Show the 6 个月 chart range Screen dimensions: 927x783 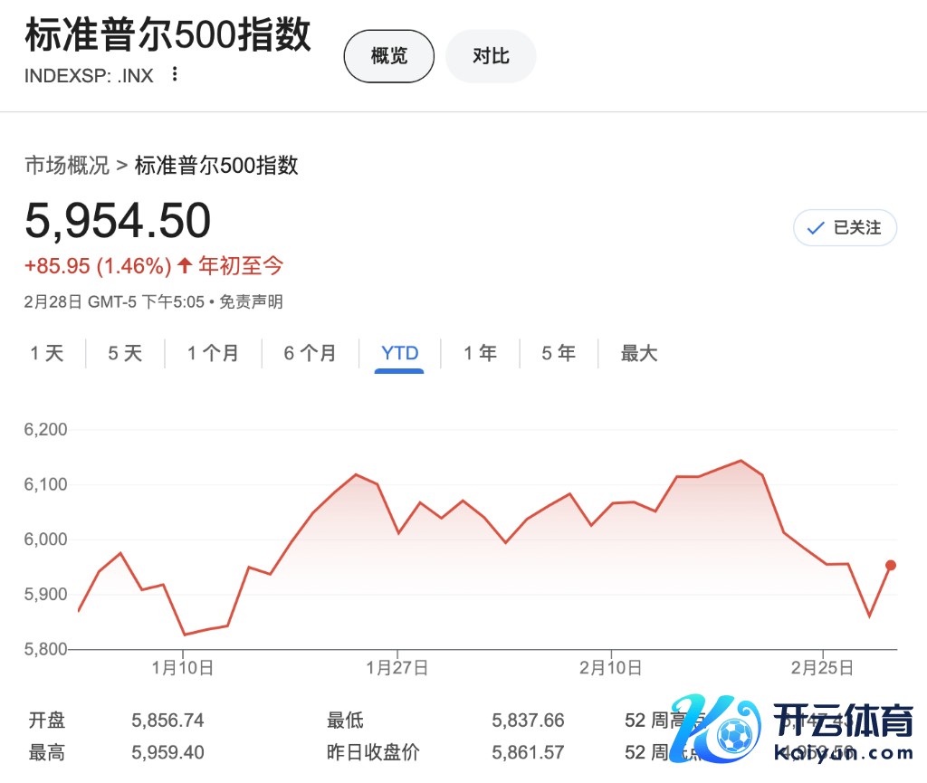tap(310, 353)
